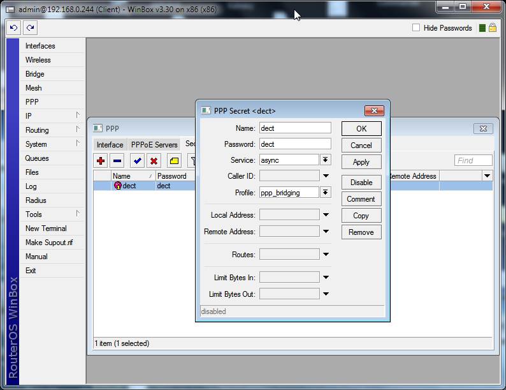Switch to the PPPoE Servers tab
The image size is (506, 390).
154,144
